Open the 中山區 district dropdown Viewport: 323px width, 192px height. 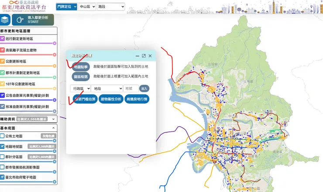coord(87,7)
